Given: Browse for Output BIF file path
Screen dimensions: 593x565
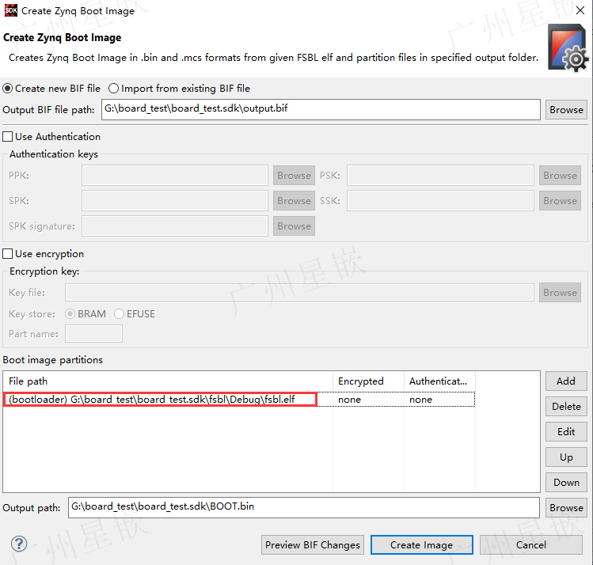Looking at the screenshot, I should 566,110.
